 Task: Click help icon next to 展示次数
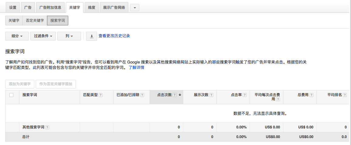coord(211,95)
